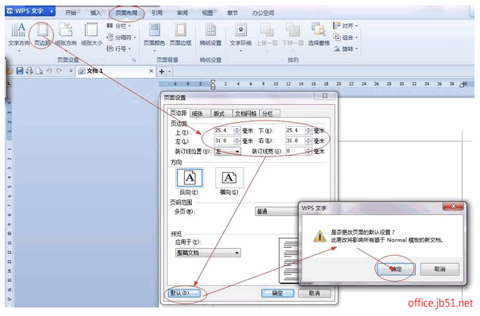Open the 办公空间 ribbon tab
This screenshot has width=480, height=316.
(x=263, y=13)
